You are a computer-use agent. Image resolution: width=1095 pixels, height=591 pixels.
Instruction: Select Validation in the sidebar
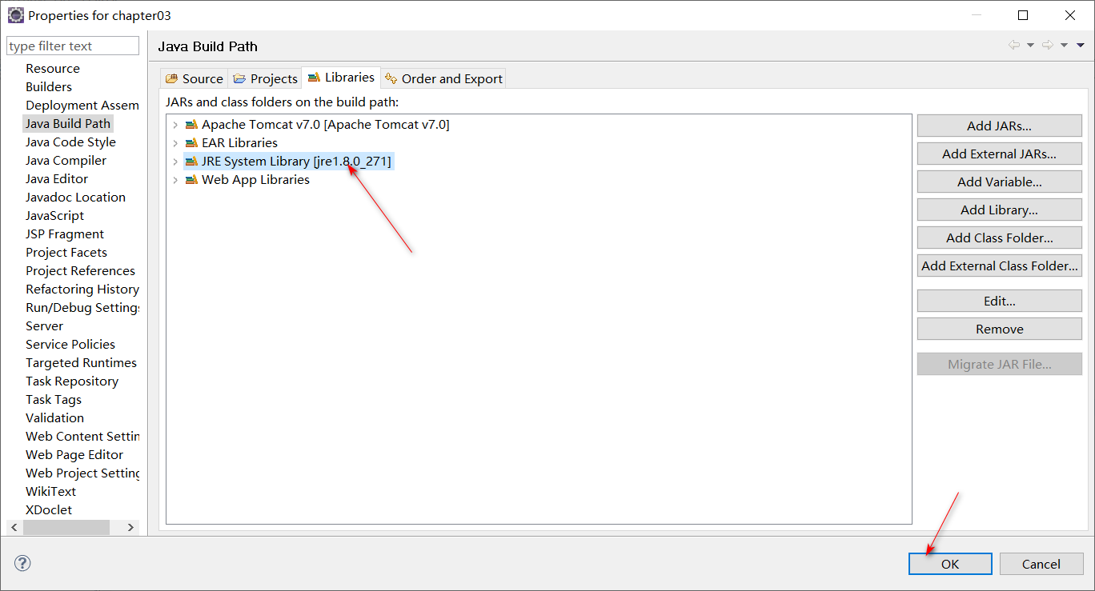point(54,418)
